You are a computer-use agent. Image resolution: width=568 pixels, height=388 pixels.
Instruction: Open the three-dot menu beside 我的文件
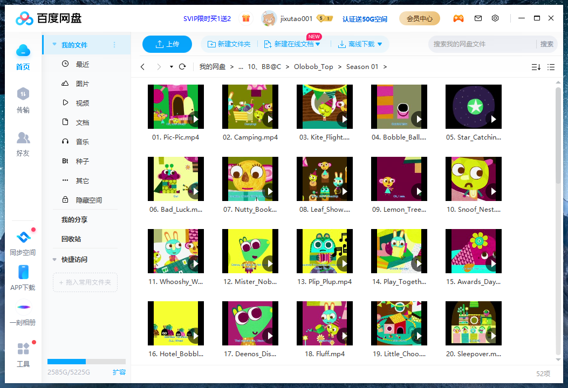click(x=114, y=45)
